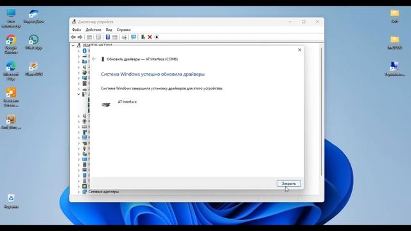
Task: Expand the Сетевые адаптеры category
Action: pos(78,192)
